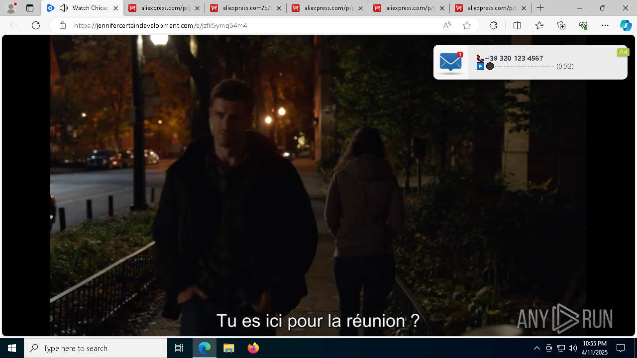
Task: Open the Collections panel
Action: click(x=561, y=25)
